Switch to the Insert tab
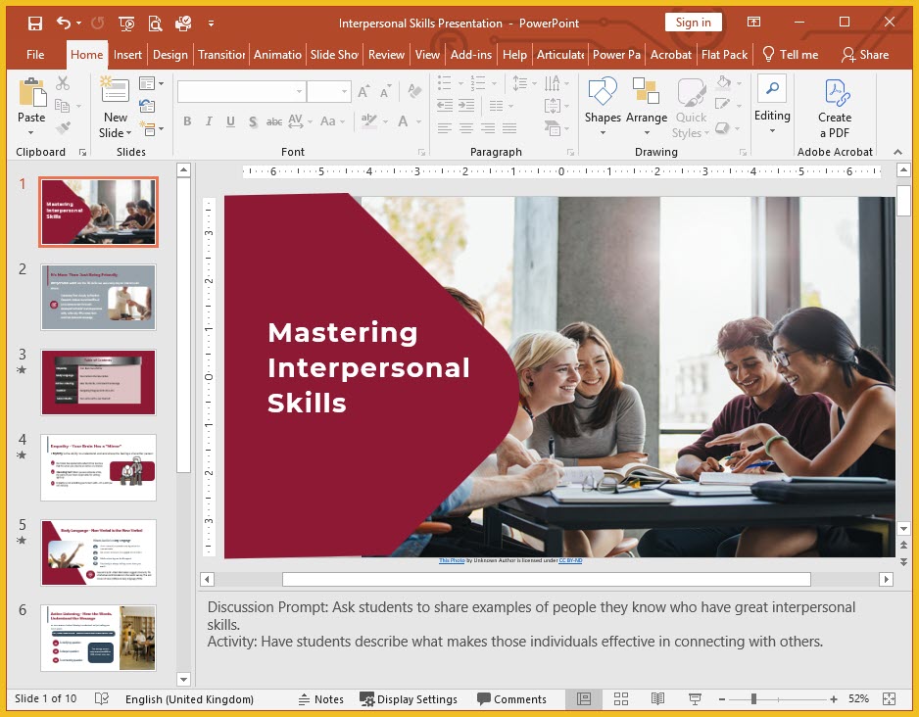This screenshot has width=919, height=717. point(127,55)
